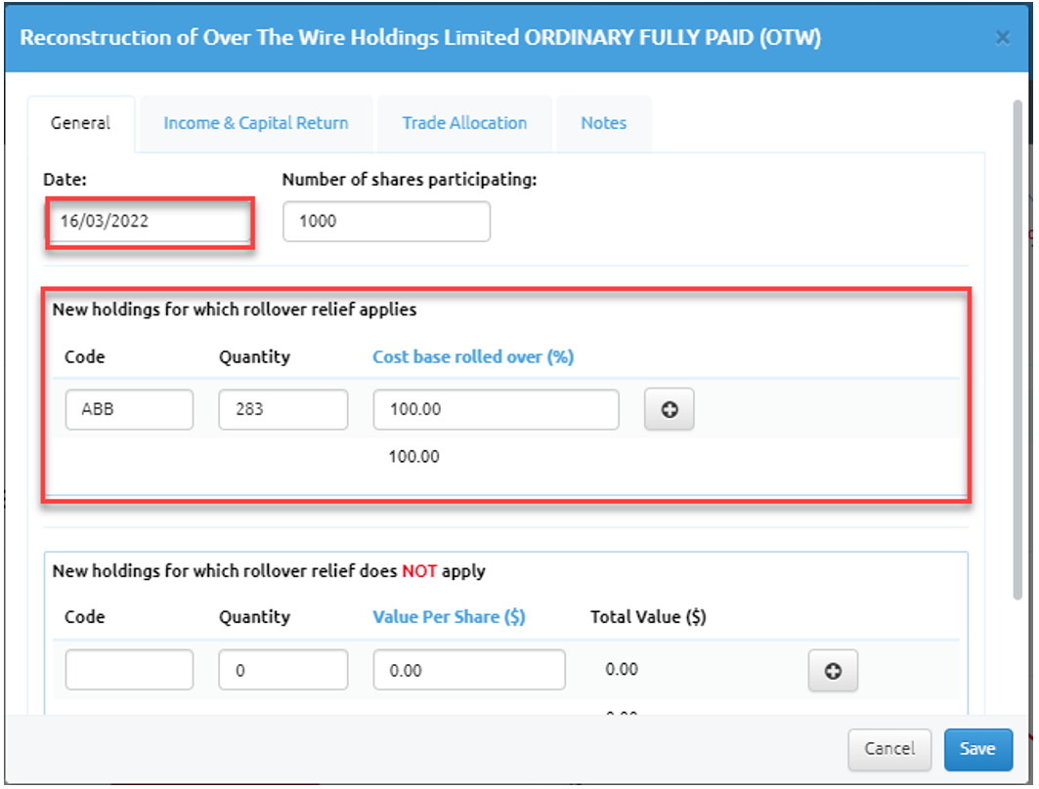The height and width of the screenshot is (789, 1039).
Task: Add another non-rollover holding row
Action: point(833,671)
